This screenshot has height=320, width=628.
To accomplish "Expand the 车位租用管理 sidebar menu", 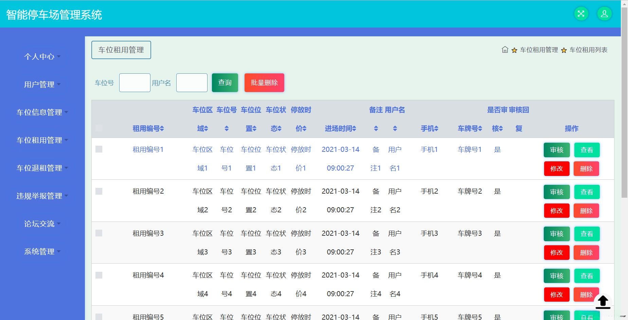I will coord(42,140).
